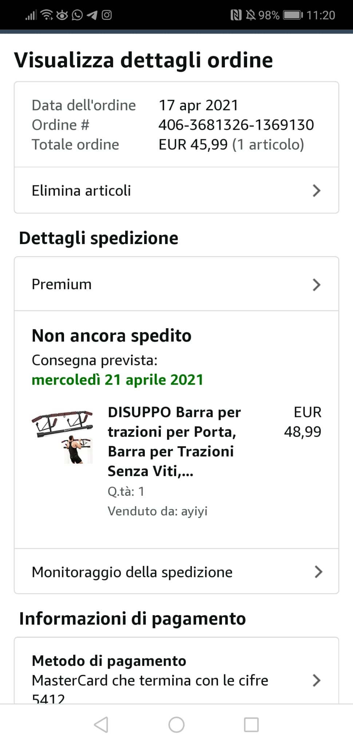Screen dimensions: 353x746
Task: Open Monitoraggio della spedizione row
Action: [132, 572]
